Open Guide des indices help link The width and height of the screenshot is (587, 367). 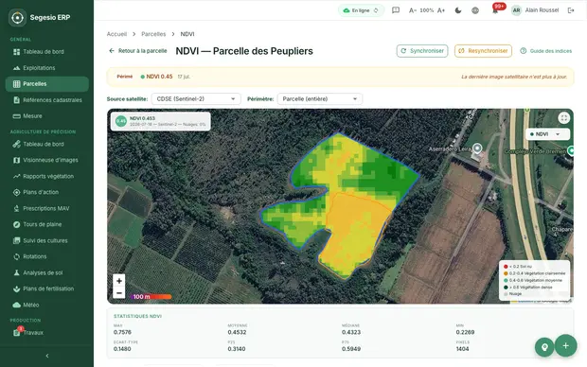pos(546,51)
